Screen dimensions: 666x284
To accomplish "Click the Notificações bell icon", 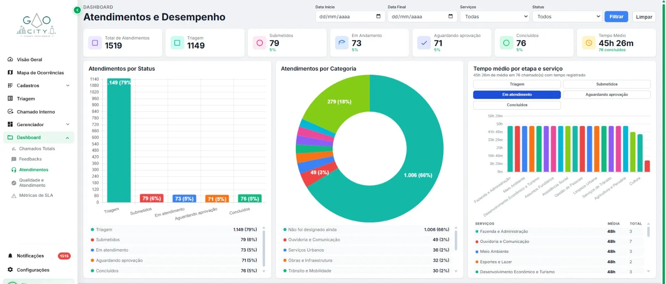I will pos(10,256).
